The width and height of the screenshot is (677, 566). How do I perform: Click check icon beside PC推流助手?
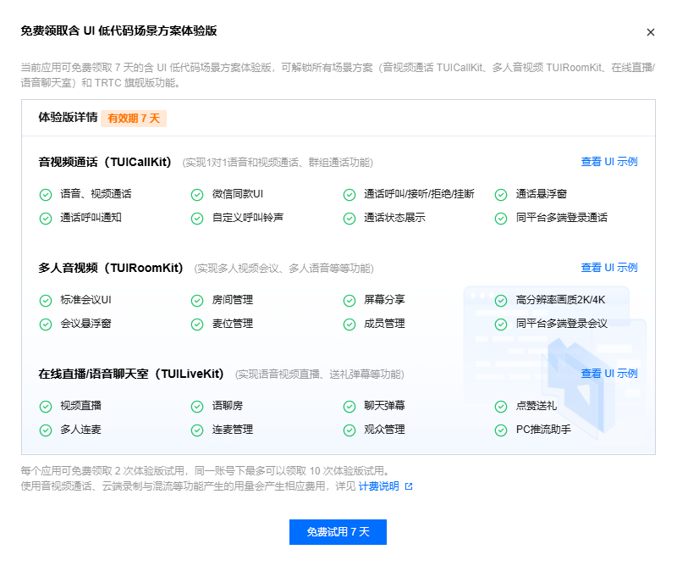pos(501,430)
